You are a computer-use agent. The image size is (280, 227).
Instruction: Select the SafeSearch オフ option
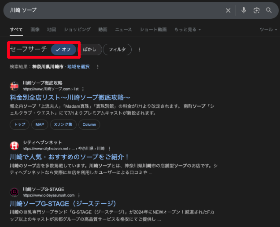(x=64, y=50)
